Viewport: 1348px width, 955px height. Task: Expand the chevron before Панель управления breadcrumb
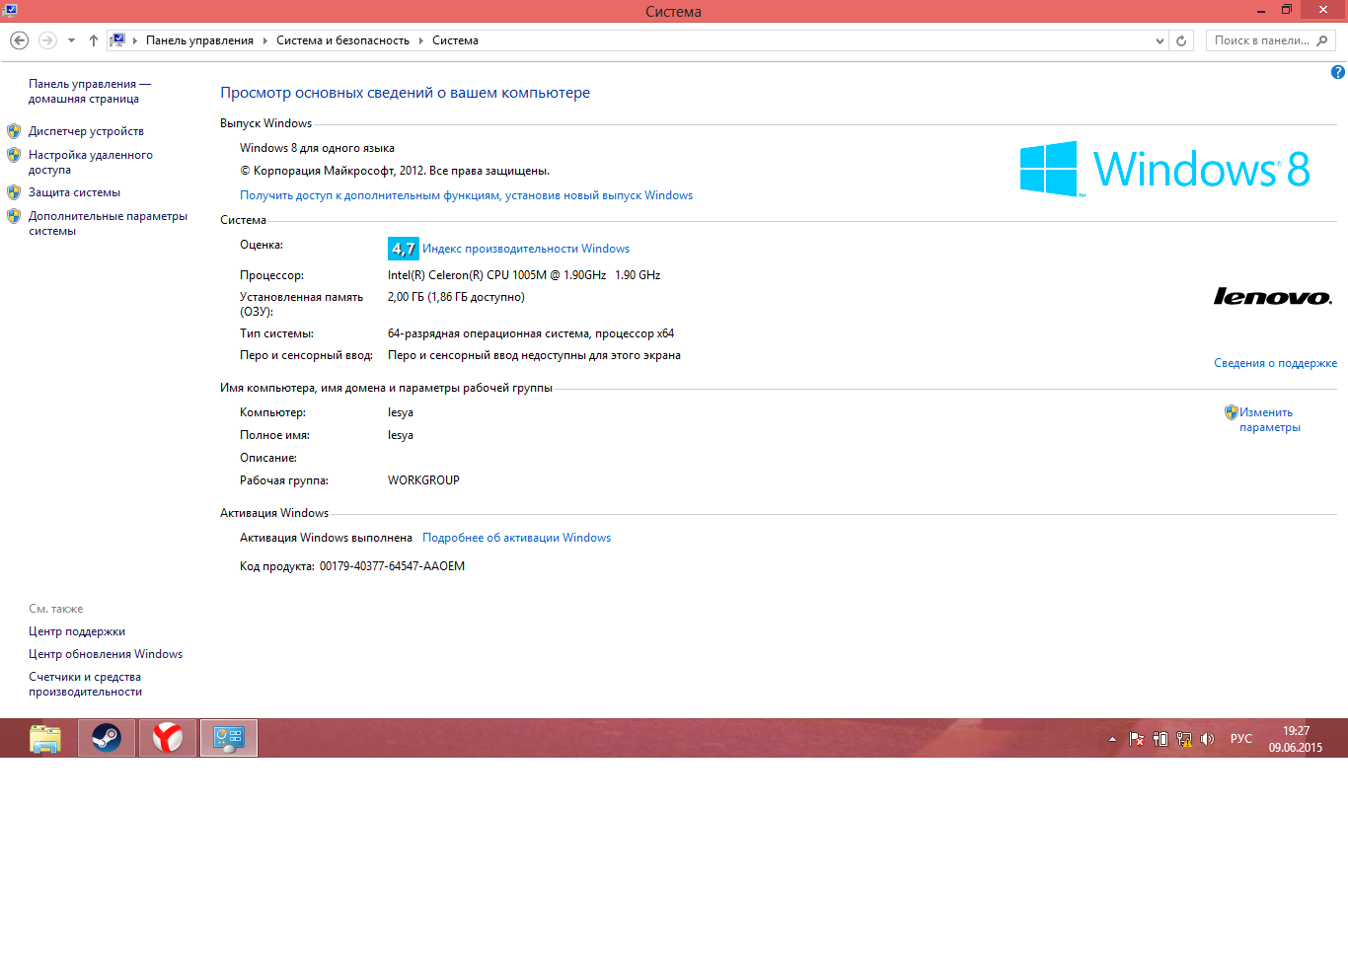coord(135,40)
